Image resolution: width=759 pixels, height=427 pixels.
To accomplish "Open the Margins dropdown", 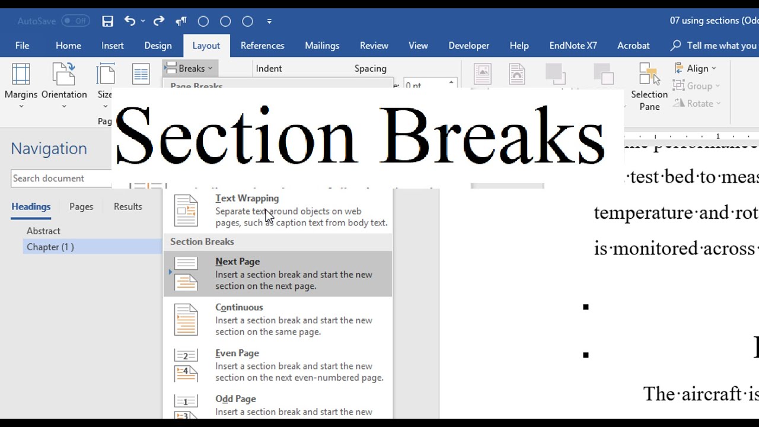I will click(21, 86).
